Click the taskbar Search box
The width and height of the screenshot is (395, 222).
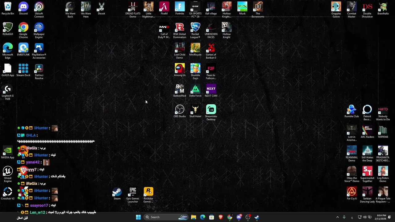[166, 217]
